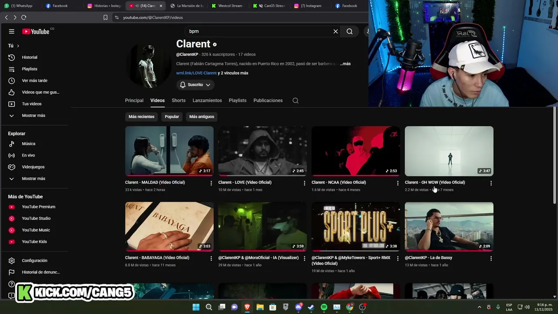Open wml.link/LOVE-Clarent link
Image resolution: width=558 pixels, height=314 pixels.
(196, 73)
